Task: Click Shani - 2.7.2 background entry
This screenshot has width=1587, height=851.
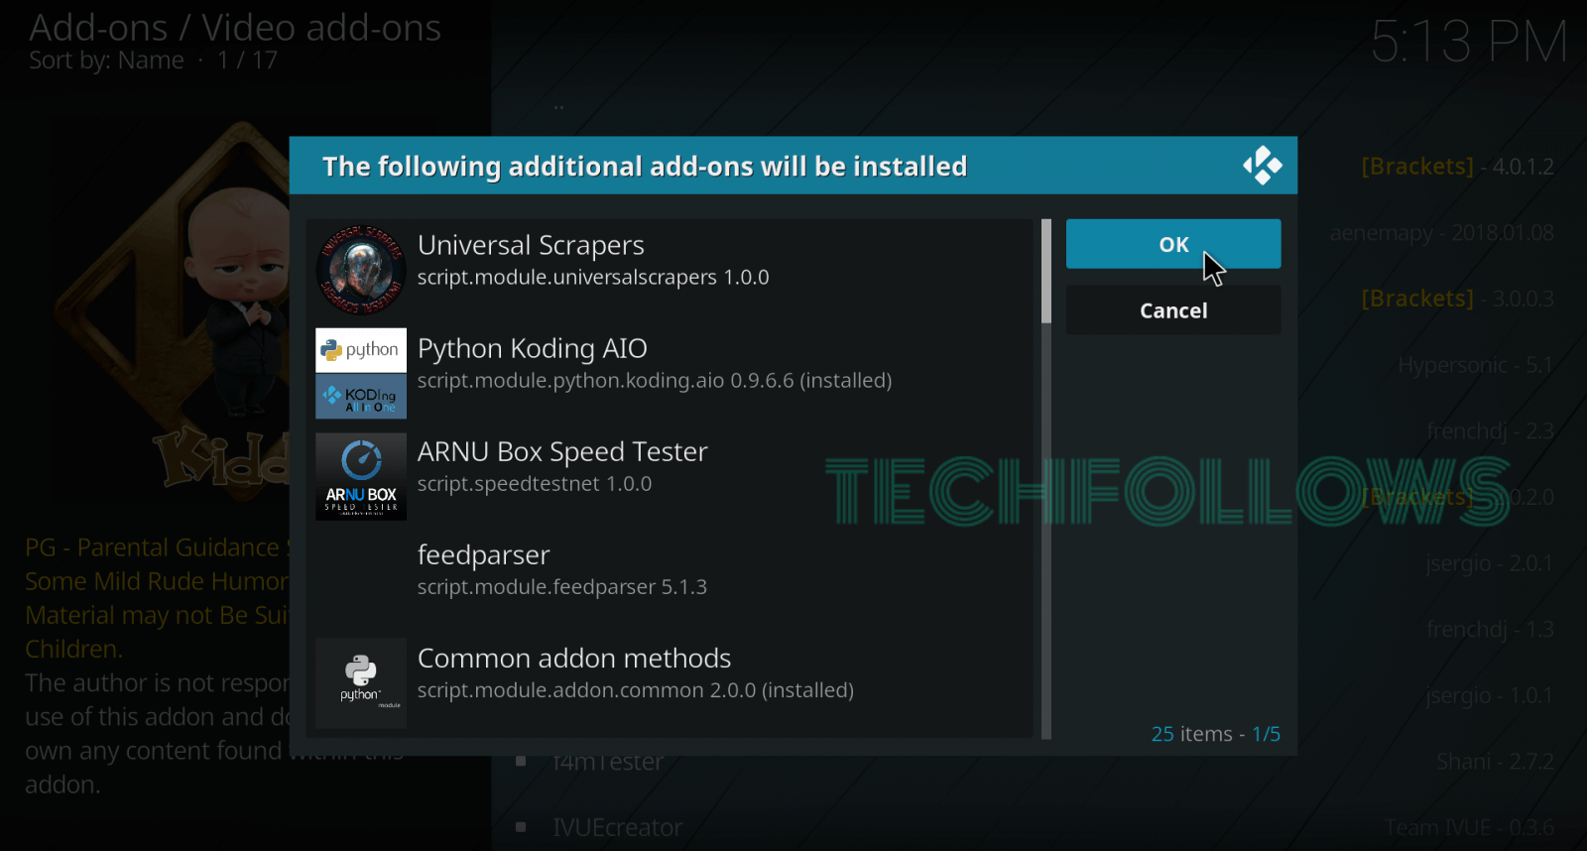Action: (1495, 762)
